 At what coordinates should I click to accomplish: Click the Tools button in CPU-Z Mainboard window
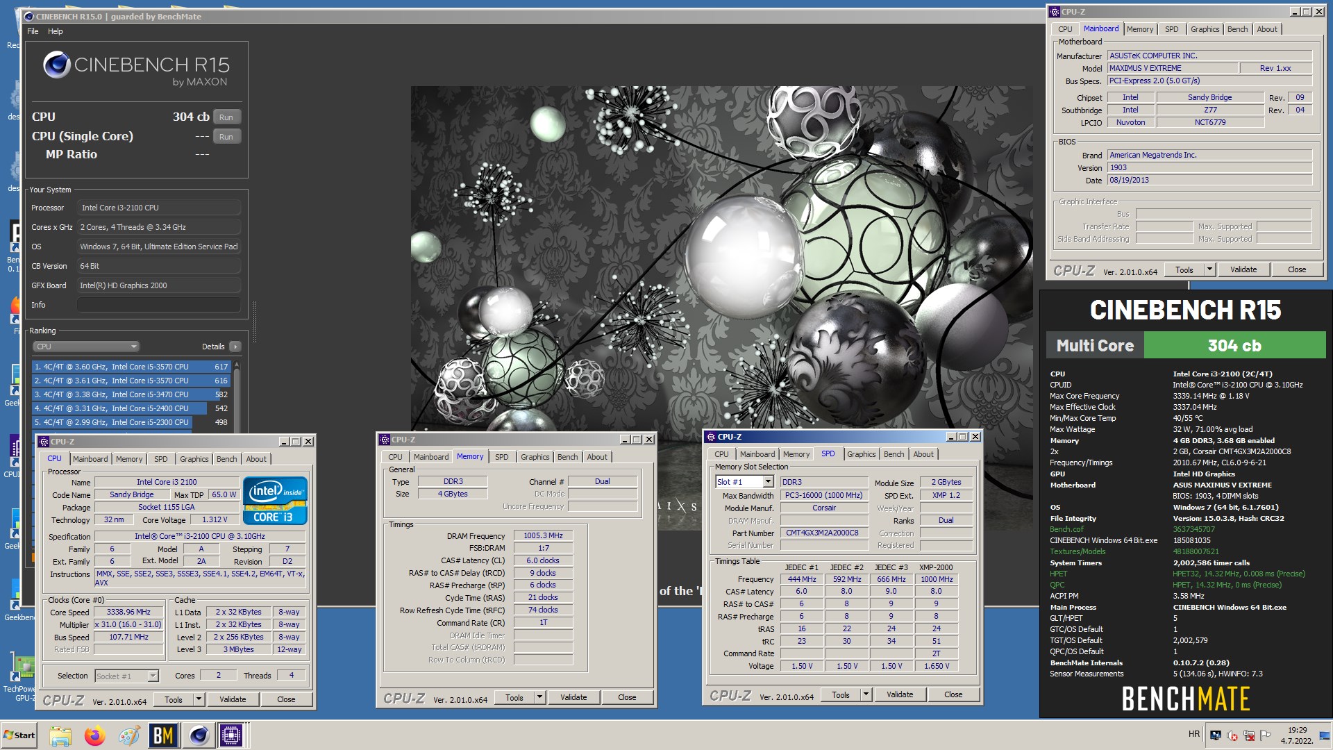click(x=1184, y=269)
